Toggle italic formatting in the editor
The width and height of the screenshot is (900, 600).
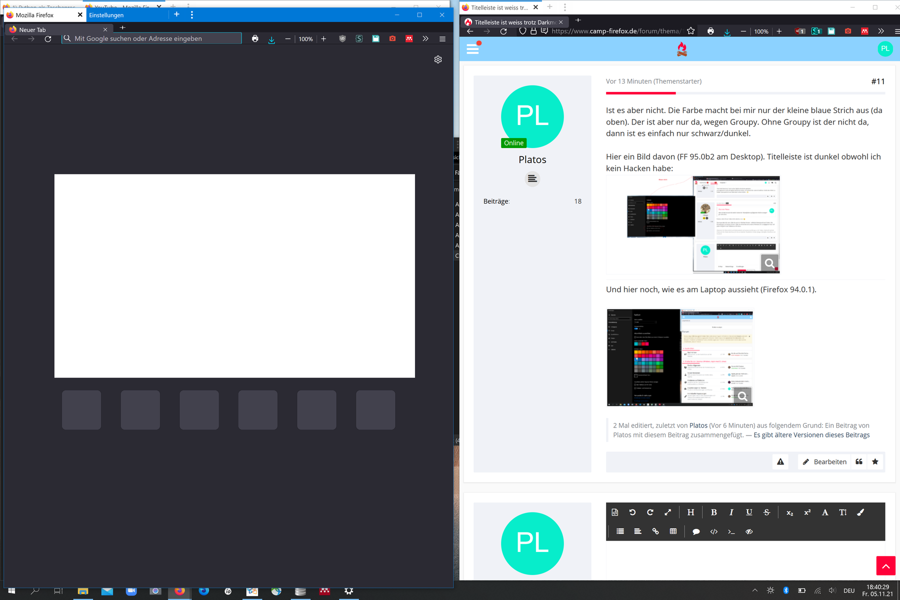(x=731, y=512)
